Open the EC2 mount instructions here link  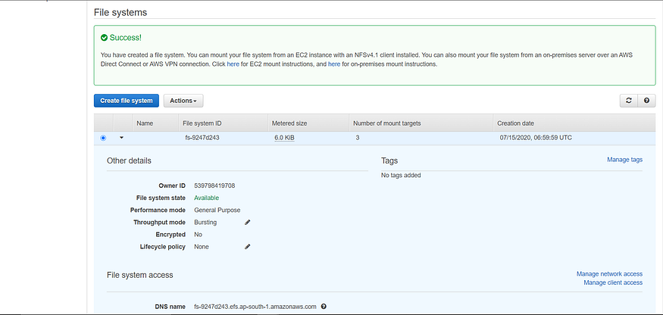[x=233, y=64]
